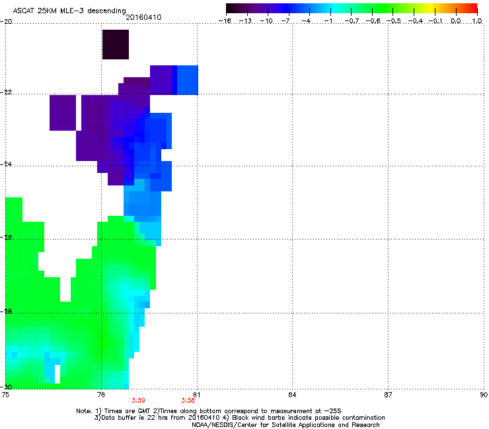Select the -0.4 label on the color scale

(x=416, y=21)
